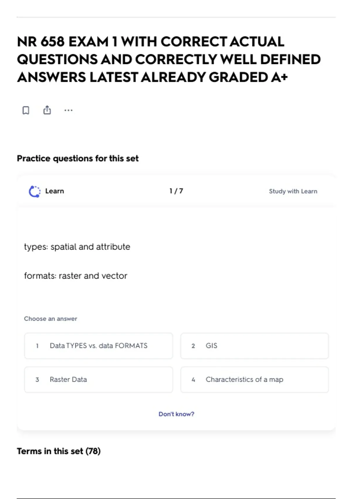
Task: Click the number 4 badge in answers
Action: pos(193,380)
